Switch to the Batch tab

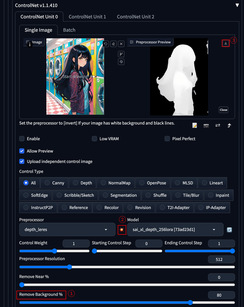69,30
